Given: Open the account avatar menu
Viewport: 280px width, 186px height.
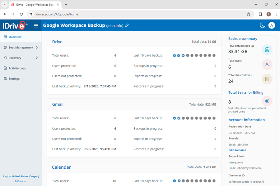Looking at the screenshot, I should (x=272, y=25).
